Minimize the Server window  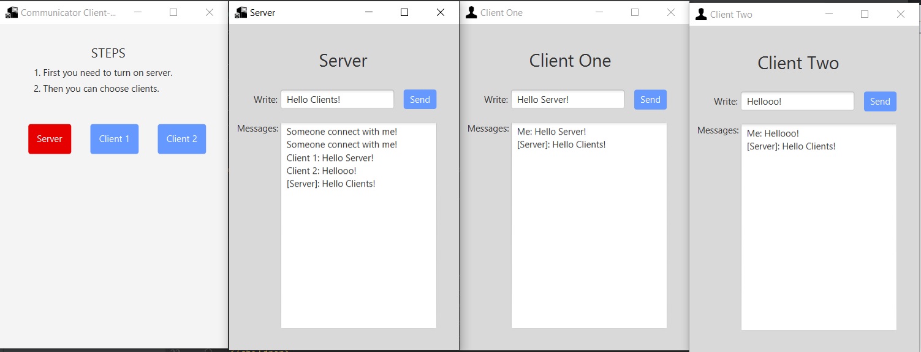[x=368, y=12]
